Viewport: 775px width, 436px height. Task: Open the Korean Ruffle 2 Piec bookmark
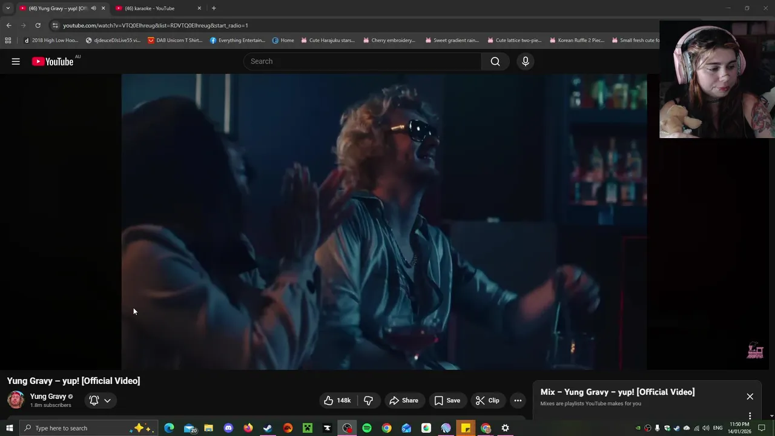pyautogui.click(x=577, y=41)
